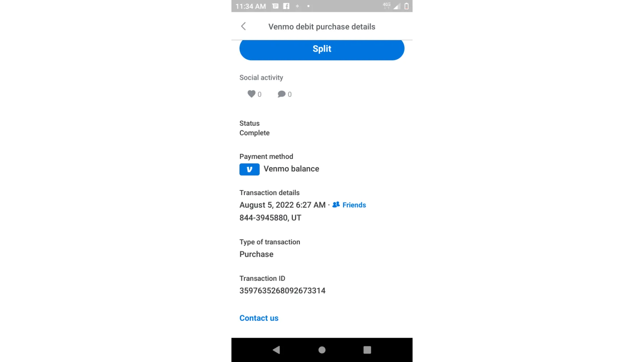Like the purchase with the heart icon
The height and width of the screenshot is (362, 644).
[251, 94]
